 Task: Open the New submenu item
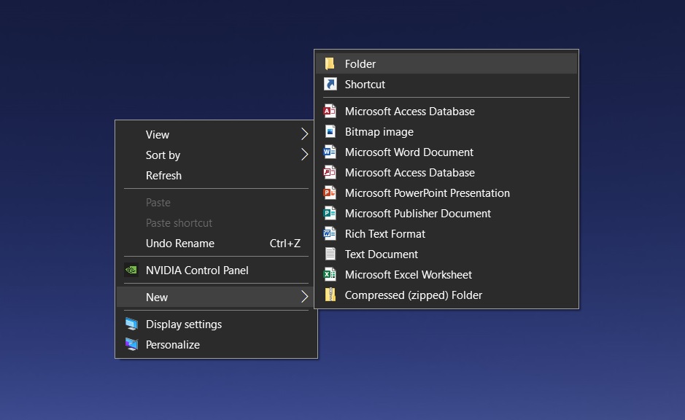[x=216, y=297]
